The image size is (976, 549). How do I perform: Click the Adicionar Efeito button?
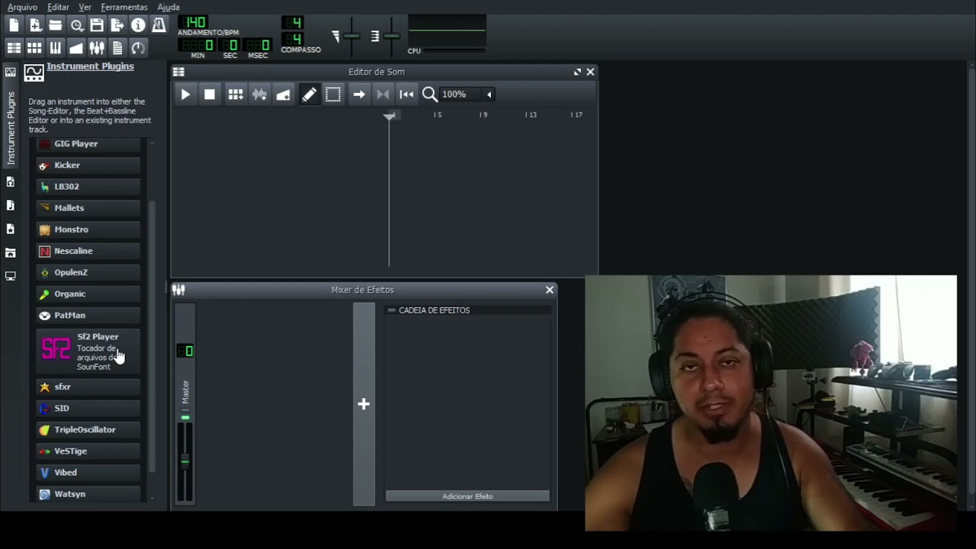(x=467, y=496)
